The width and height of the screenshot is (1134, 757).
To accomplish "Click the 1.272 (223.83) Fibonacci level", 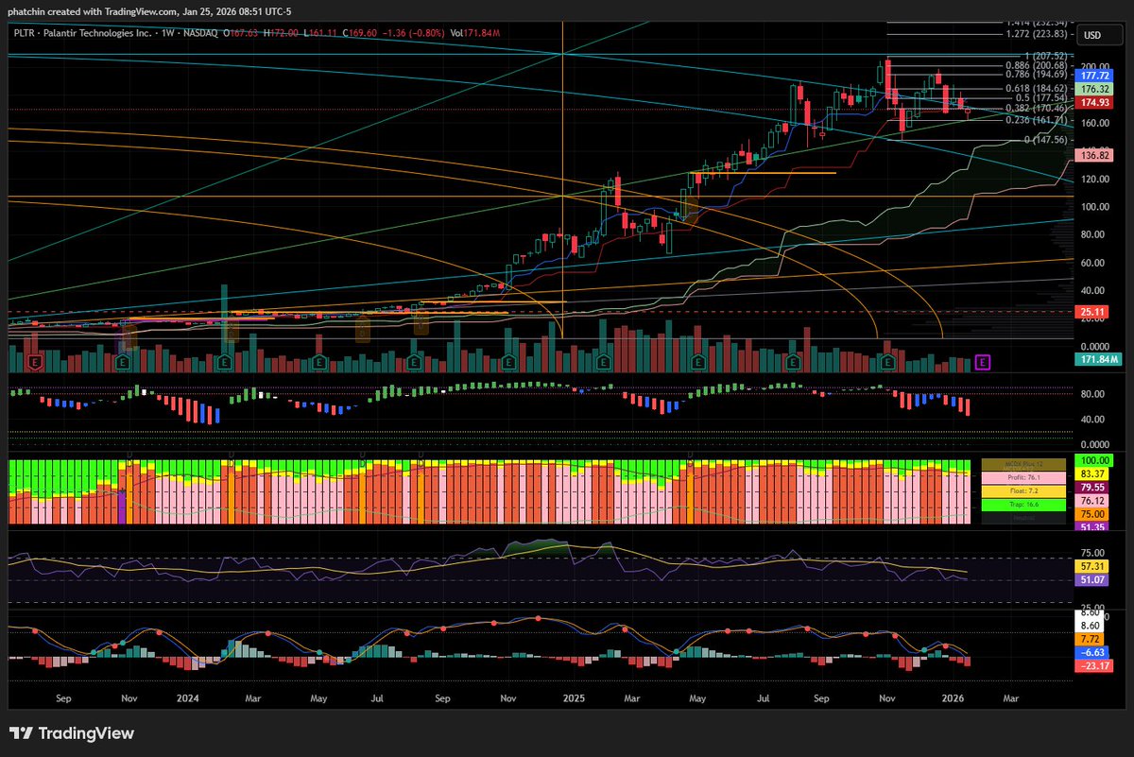I will [x=1038, y=34].
